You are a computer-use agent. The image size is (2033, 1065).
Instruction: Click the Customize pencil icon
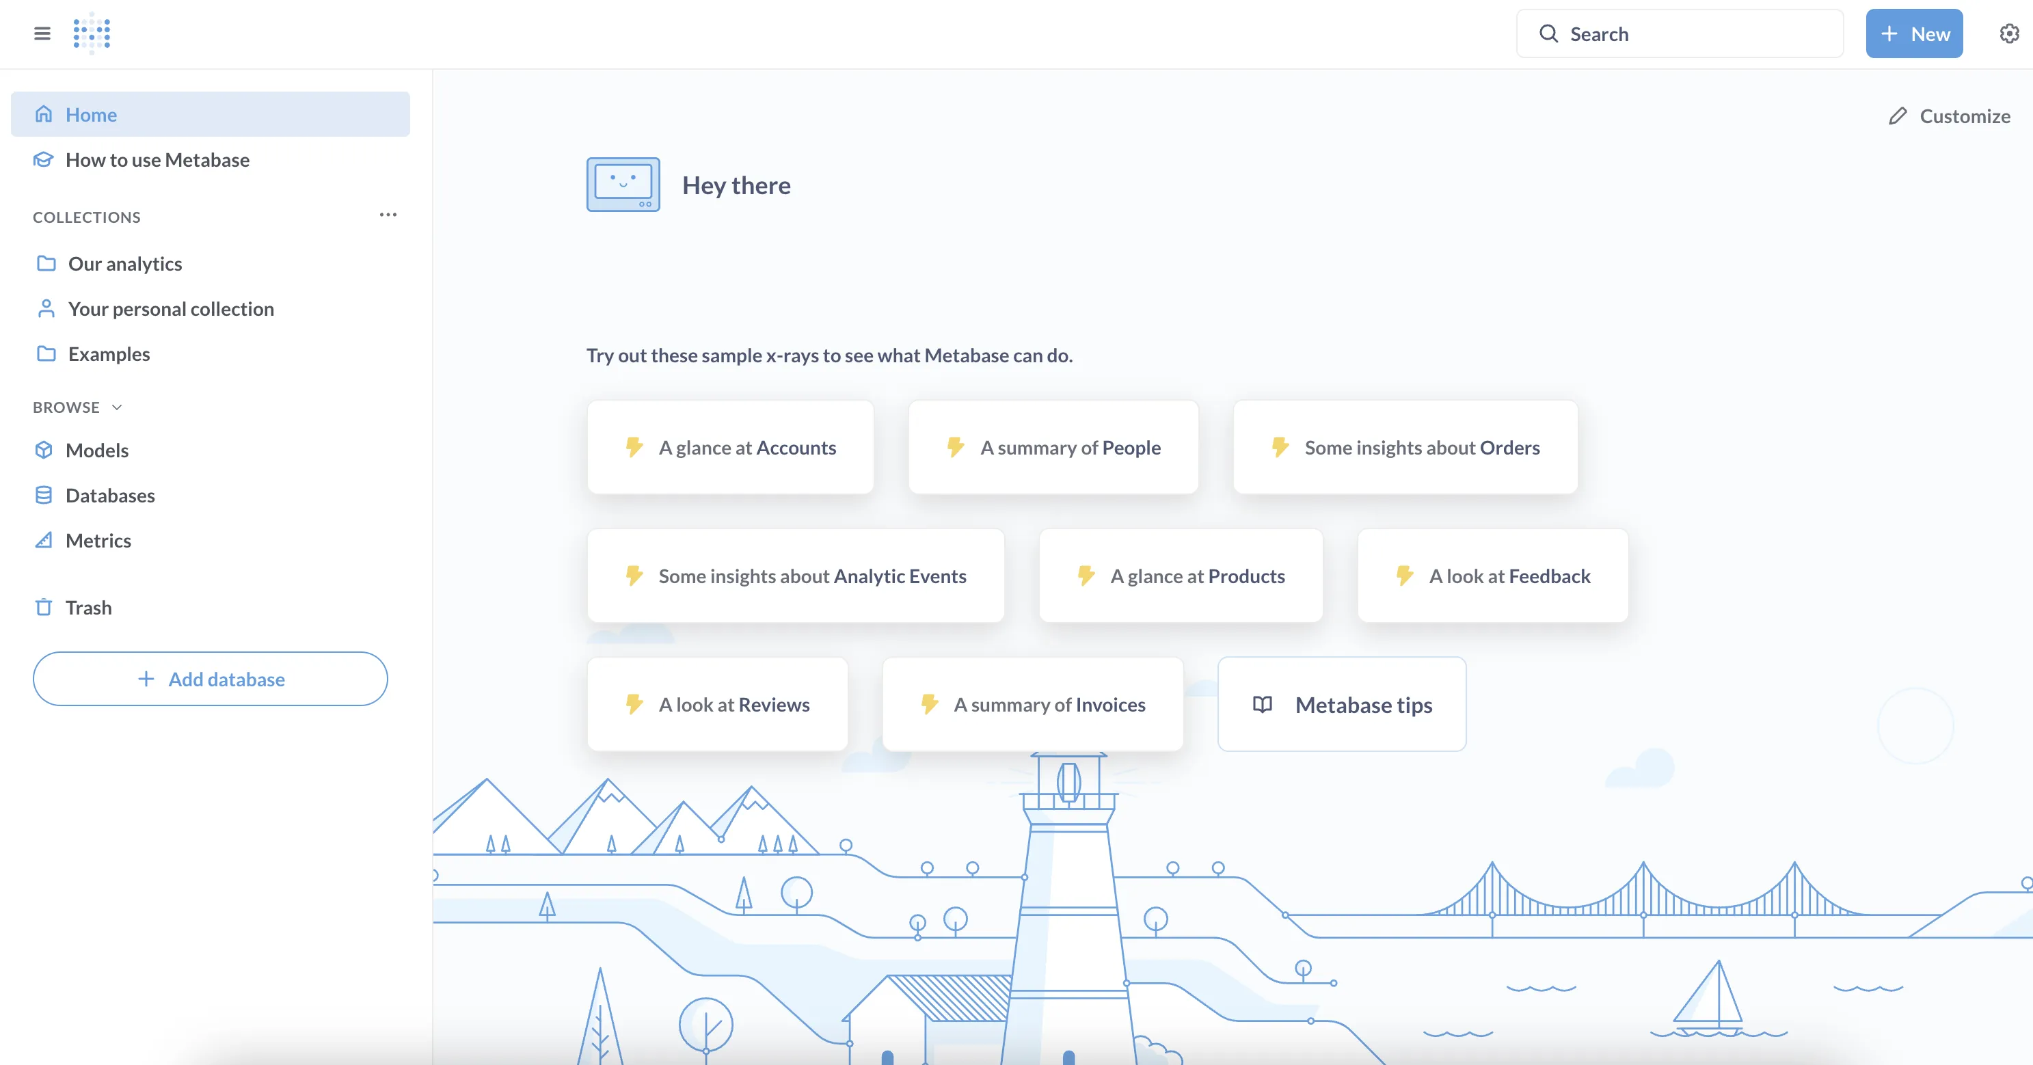click(1899, 116)
